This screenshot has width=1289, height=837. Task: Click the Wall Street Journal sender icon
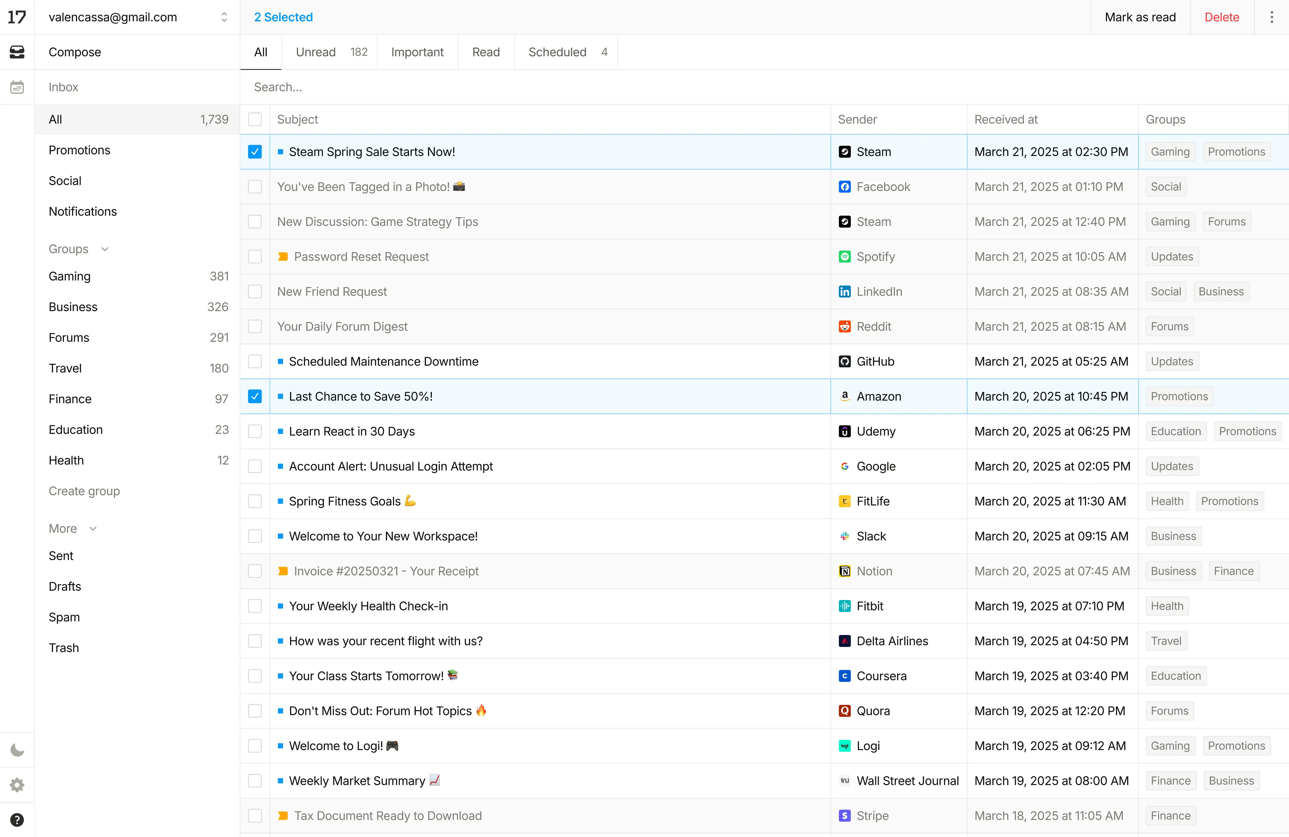[844, 781]
